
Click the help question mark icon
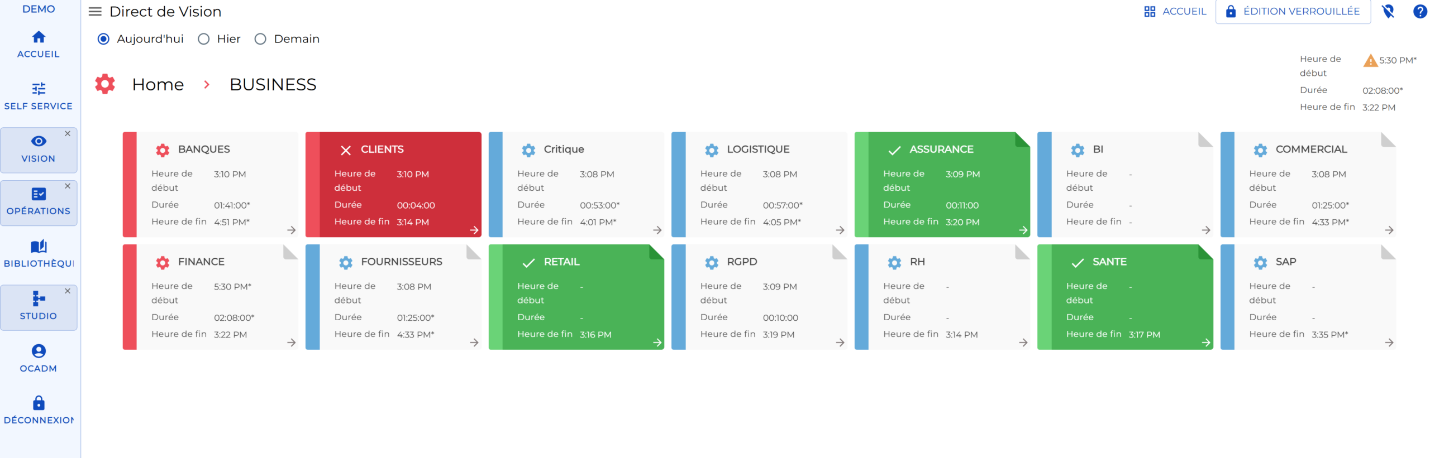(1419, 11)
